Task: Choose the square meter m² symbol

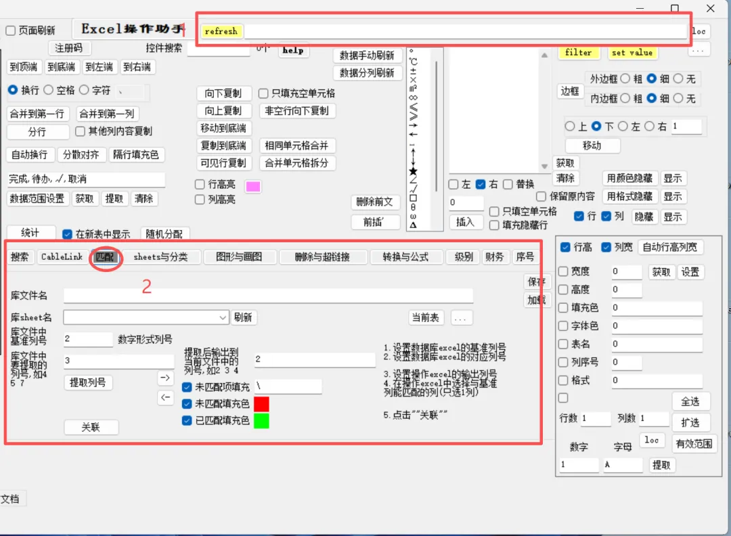Action: coord(413,88)
